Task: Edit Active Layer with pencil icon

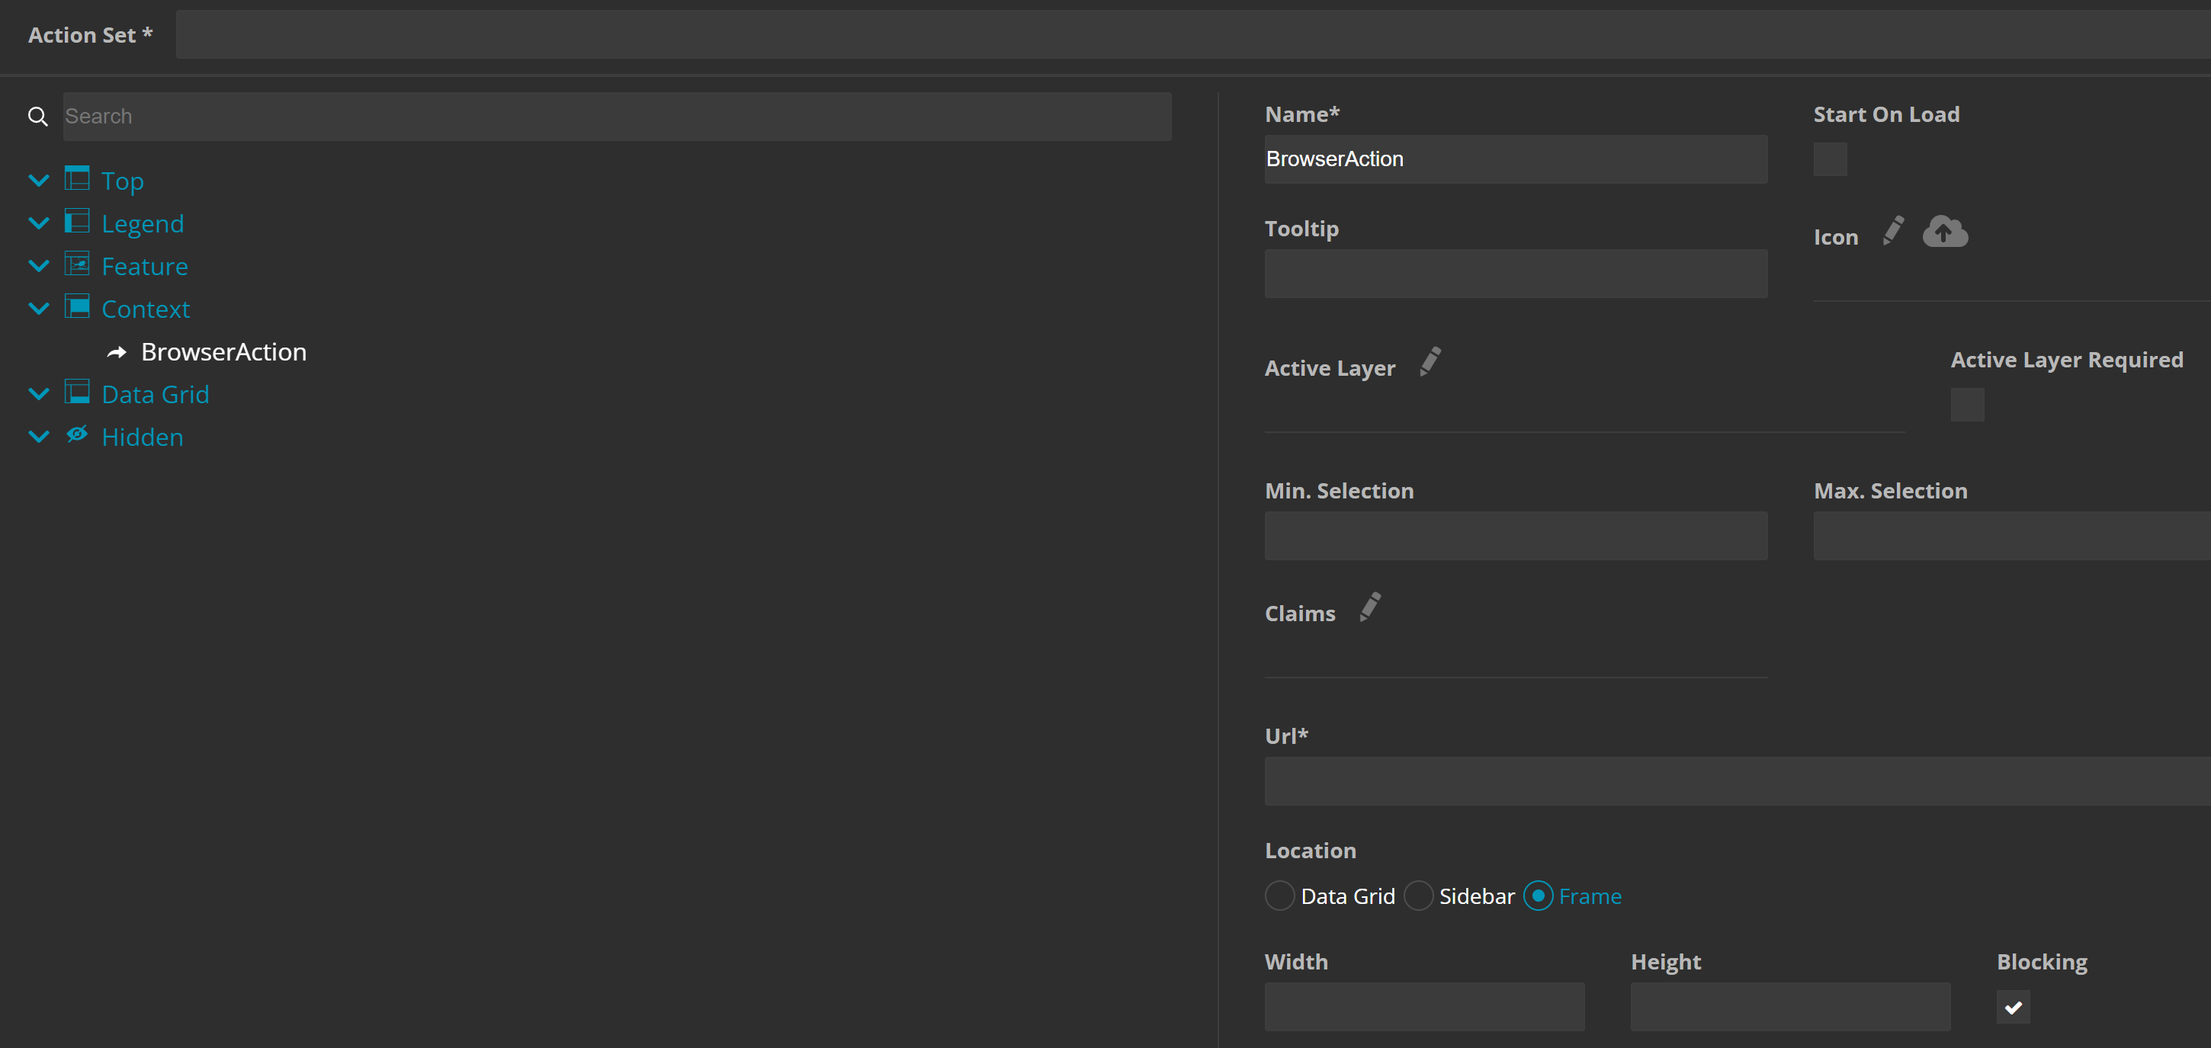Action: (x=1430, y=361)
